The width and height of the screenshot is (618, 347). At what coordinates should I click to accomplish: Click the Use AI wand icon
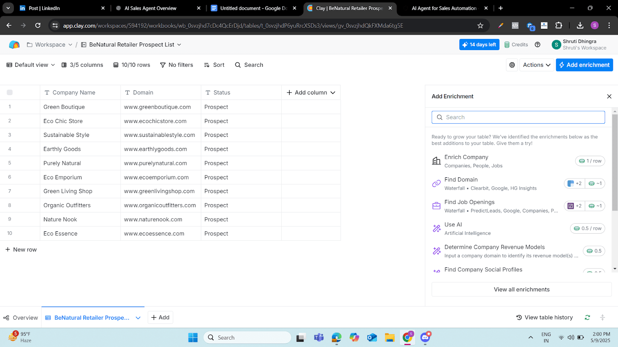click(436, 228)
